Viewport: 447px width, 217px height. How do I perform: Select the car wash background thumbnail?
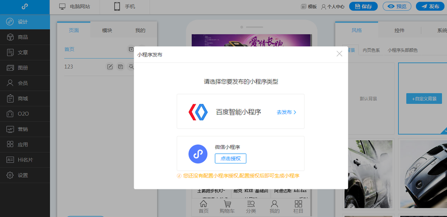[369, 174]
